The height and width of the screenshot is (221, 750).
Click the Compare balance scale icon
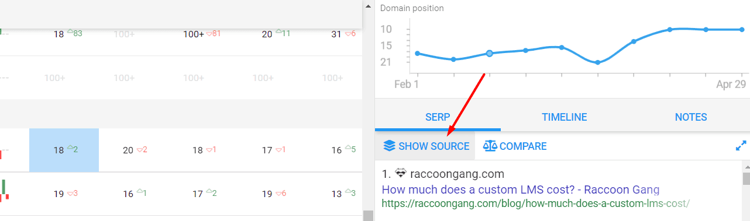coord(490,146)
